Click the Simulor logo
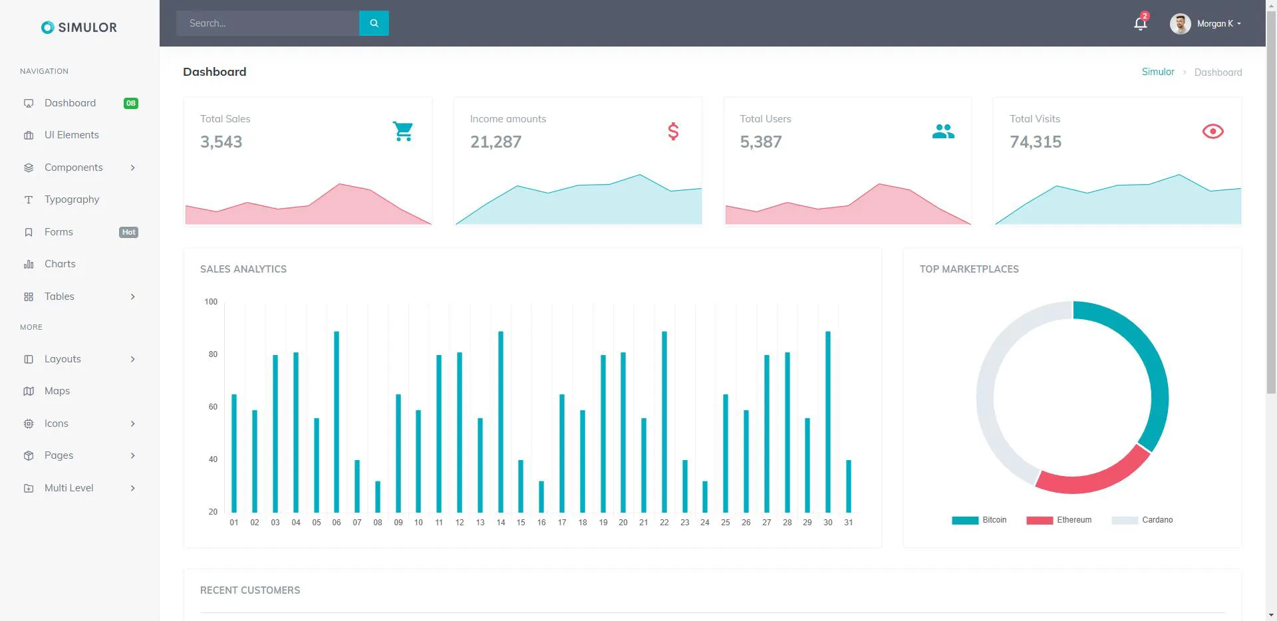 click(x=79, y=27)
